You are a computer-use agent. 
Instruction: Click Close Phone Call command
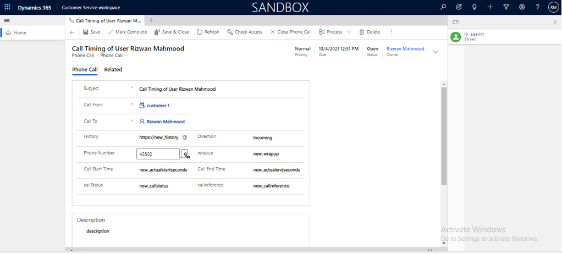[x=291, y=32]
